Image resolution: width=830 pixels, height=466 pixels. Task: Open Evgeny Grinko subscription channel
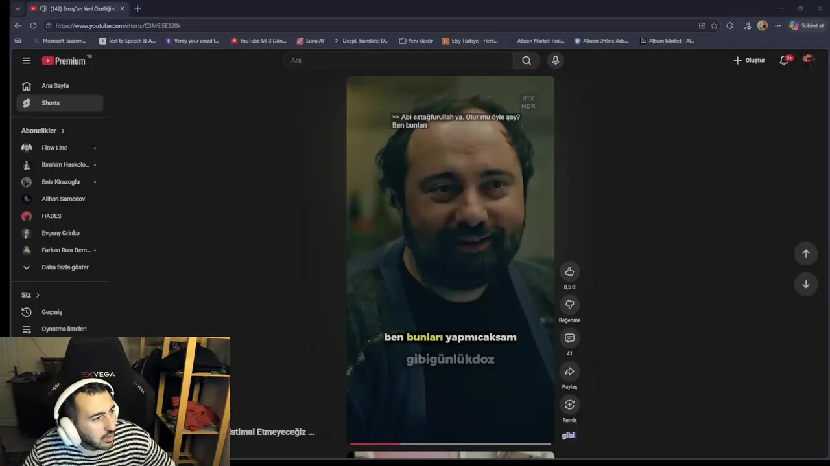pyautogui.click(x=60, y=233)
